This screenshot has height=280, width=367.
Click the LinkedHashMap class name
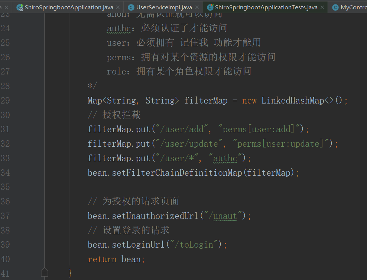coord(293,101)
